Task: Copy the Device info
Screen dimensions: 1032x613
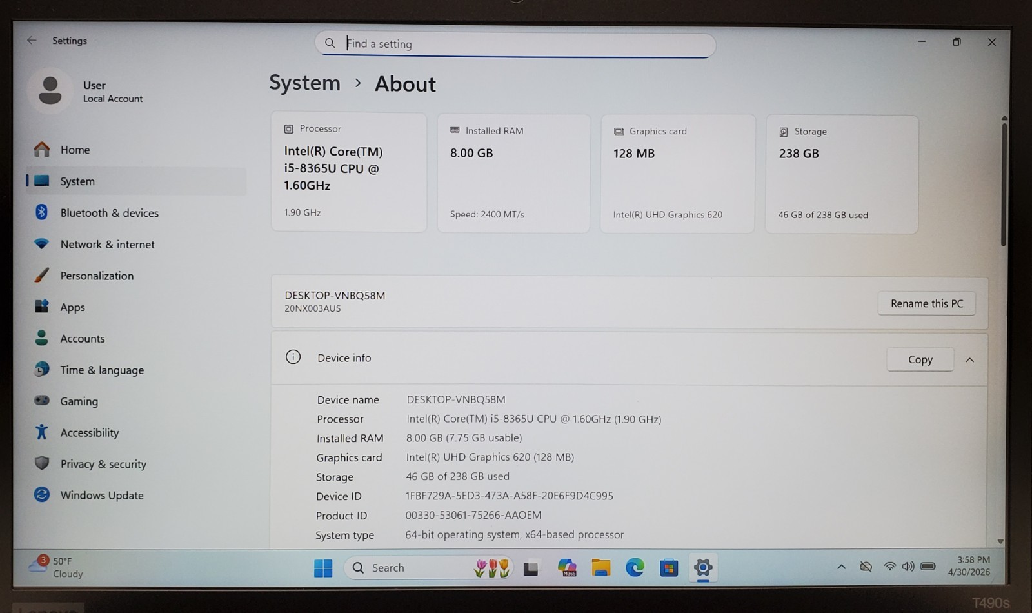Action: pyautogui.click(x=920, y=360)
